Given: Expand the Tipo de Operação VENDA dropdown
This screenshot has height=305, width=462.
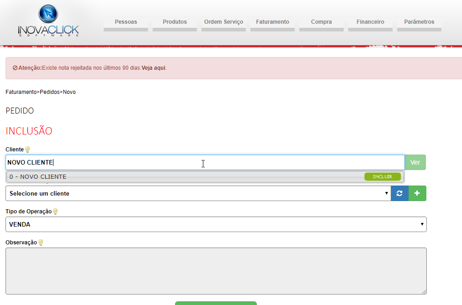Looking at the screenshot, I should [216, 224].
